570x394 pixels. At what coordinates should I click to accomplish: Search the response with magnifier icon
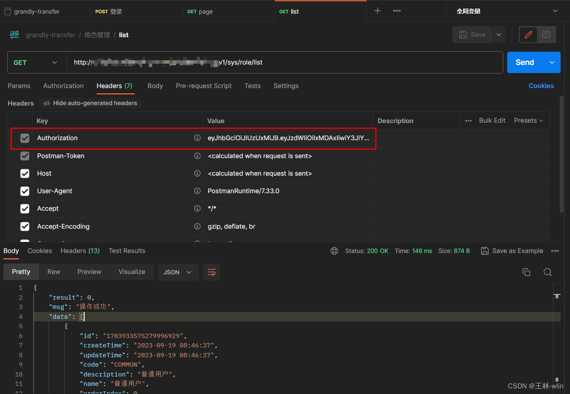[x=547, y=272]
